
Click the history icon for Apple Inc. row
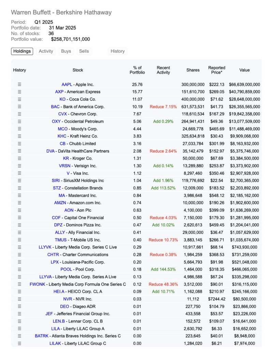click(19, 85)
